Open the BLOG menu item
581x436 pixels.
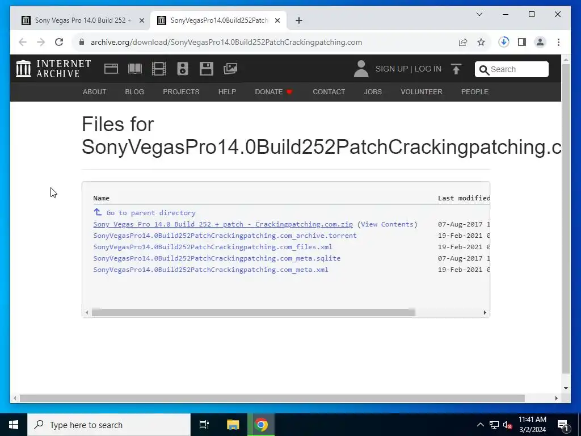point(134,91)
